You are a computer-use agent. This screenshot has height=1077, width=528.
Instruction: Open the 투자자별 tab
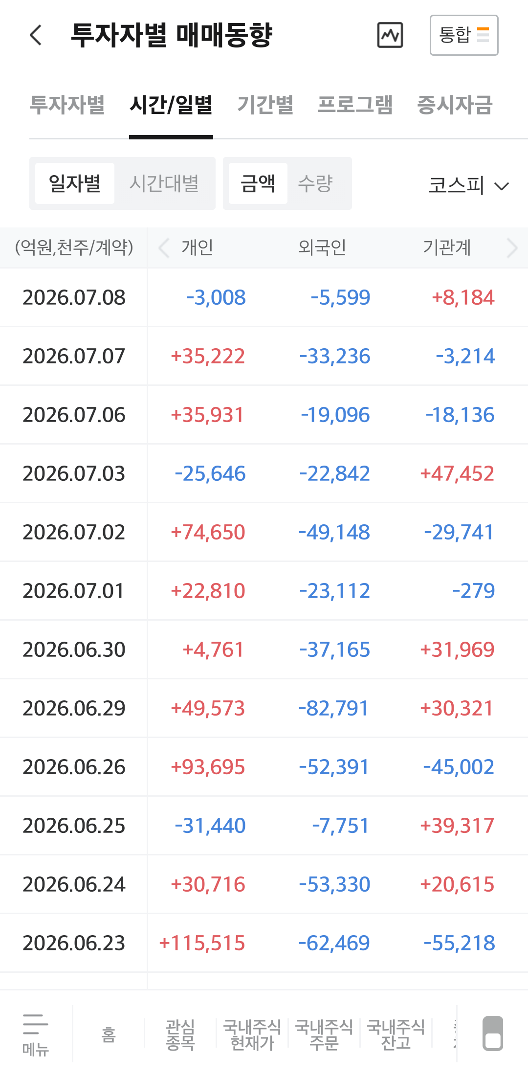pos(67,105)
